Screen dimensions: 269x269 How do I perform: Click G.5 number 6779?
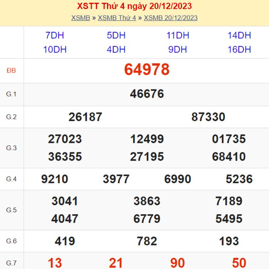click(147, 219)
